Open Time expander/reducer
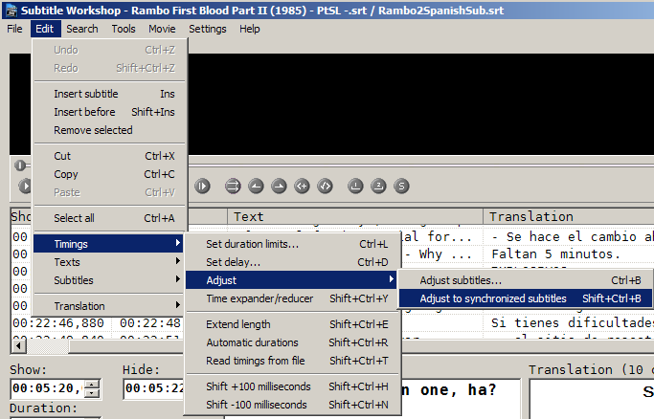This screenshot has width=654, height=419. tap(292, 298)
